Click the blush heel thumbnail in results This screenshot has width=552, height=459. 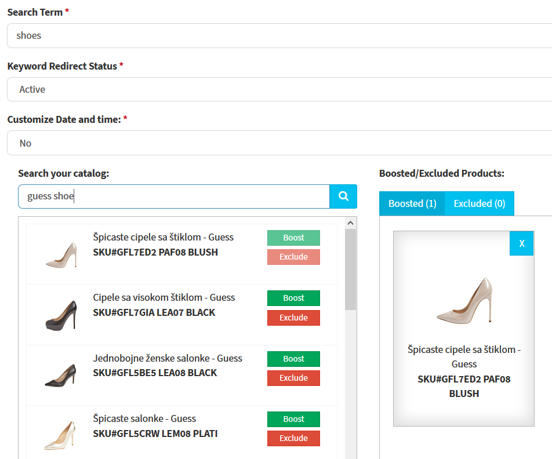point(61,255)
